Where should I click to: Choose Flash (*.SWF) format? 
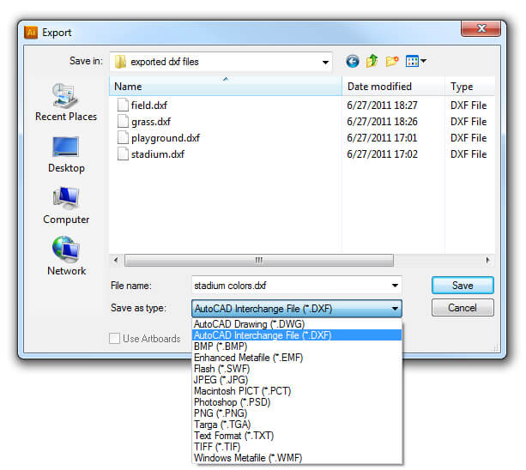(x=297, y=369)
